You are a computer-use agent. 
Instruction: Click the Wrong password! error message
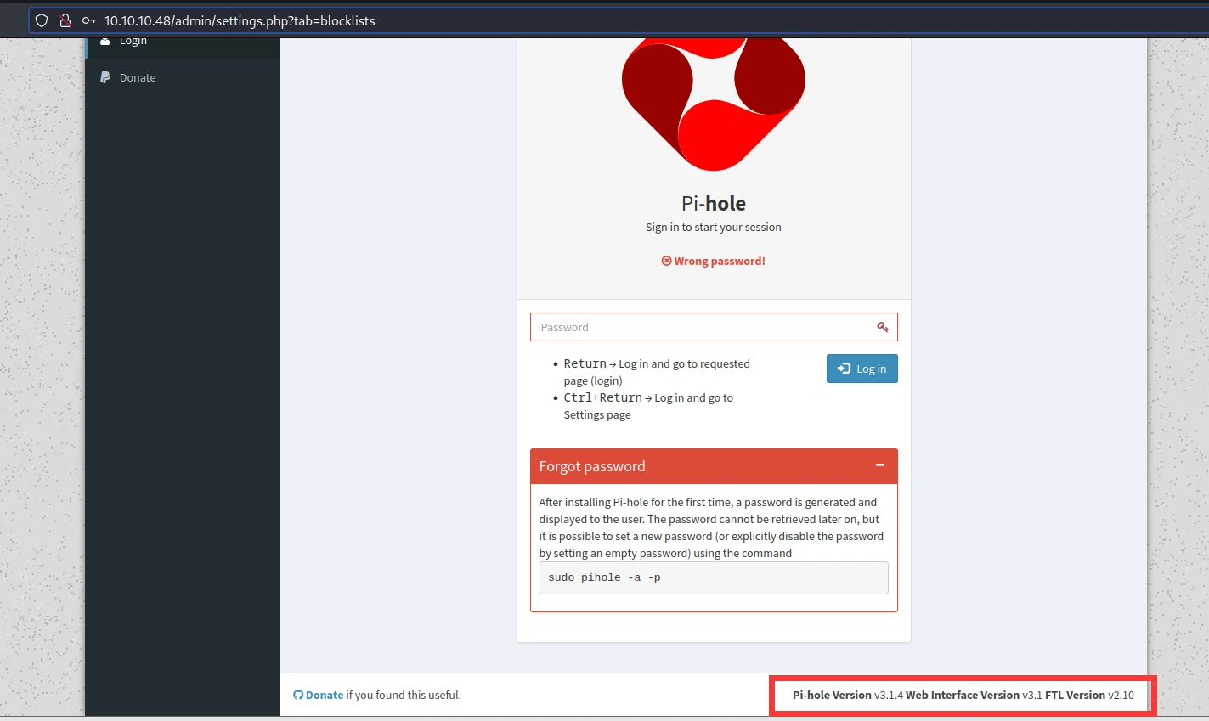point(714,261)
